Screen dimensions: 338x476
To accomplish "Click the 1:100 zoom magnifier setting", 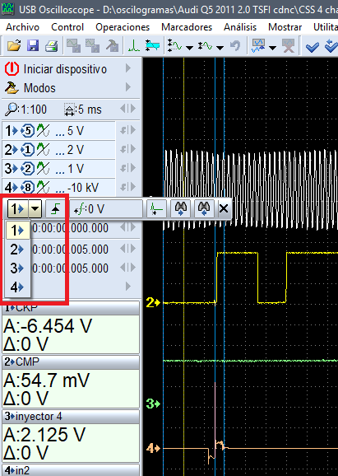I will click(26, 110).
